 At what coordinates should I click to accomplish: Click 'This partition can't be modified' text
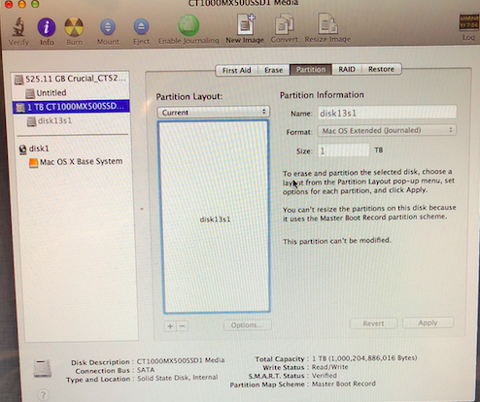(x=337, y=241)
